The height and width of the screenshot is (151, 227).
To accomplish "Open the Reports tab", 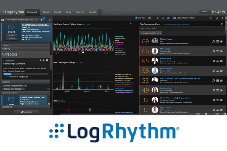I will click(x=92, y=12).
